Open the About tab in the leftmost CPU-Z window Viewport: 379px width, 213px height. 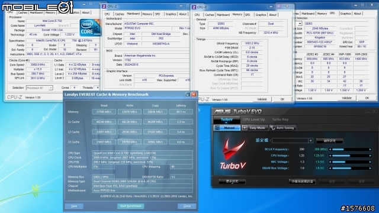(85, 12)
